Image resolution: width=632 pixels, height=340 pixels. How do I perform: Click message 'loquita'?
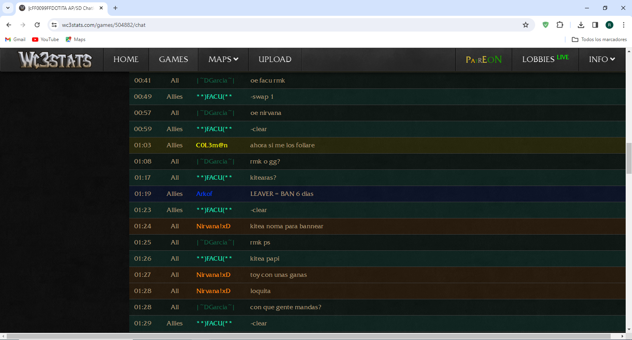(x=260, y=291)
